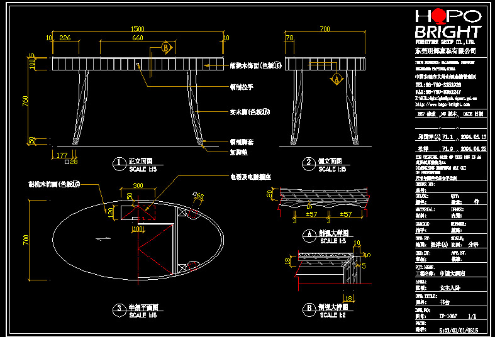Select the 65 dimension near plan corner

point(199,196)
